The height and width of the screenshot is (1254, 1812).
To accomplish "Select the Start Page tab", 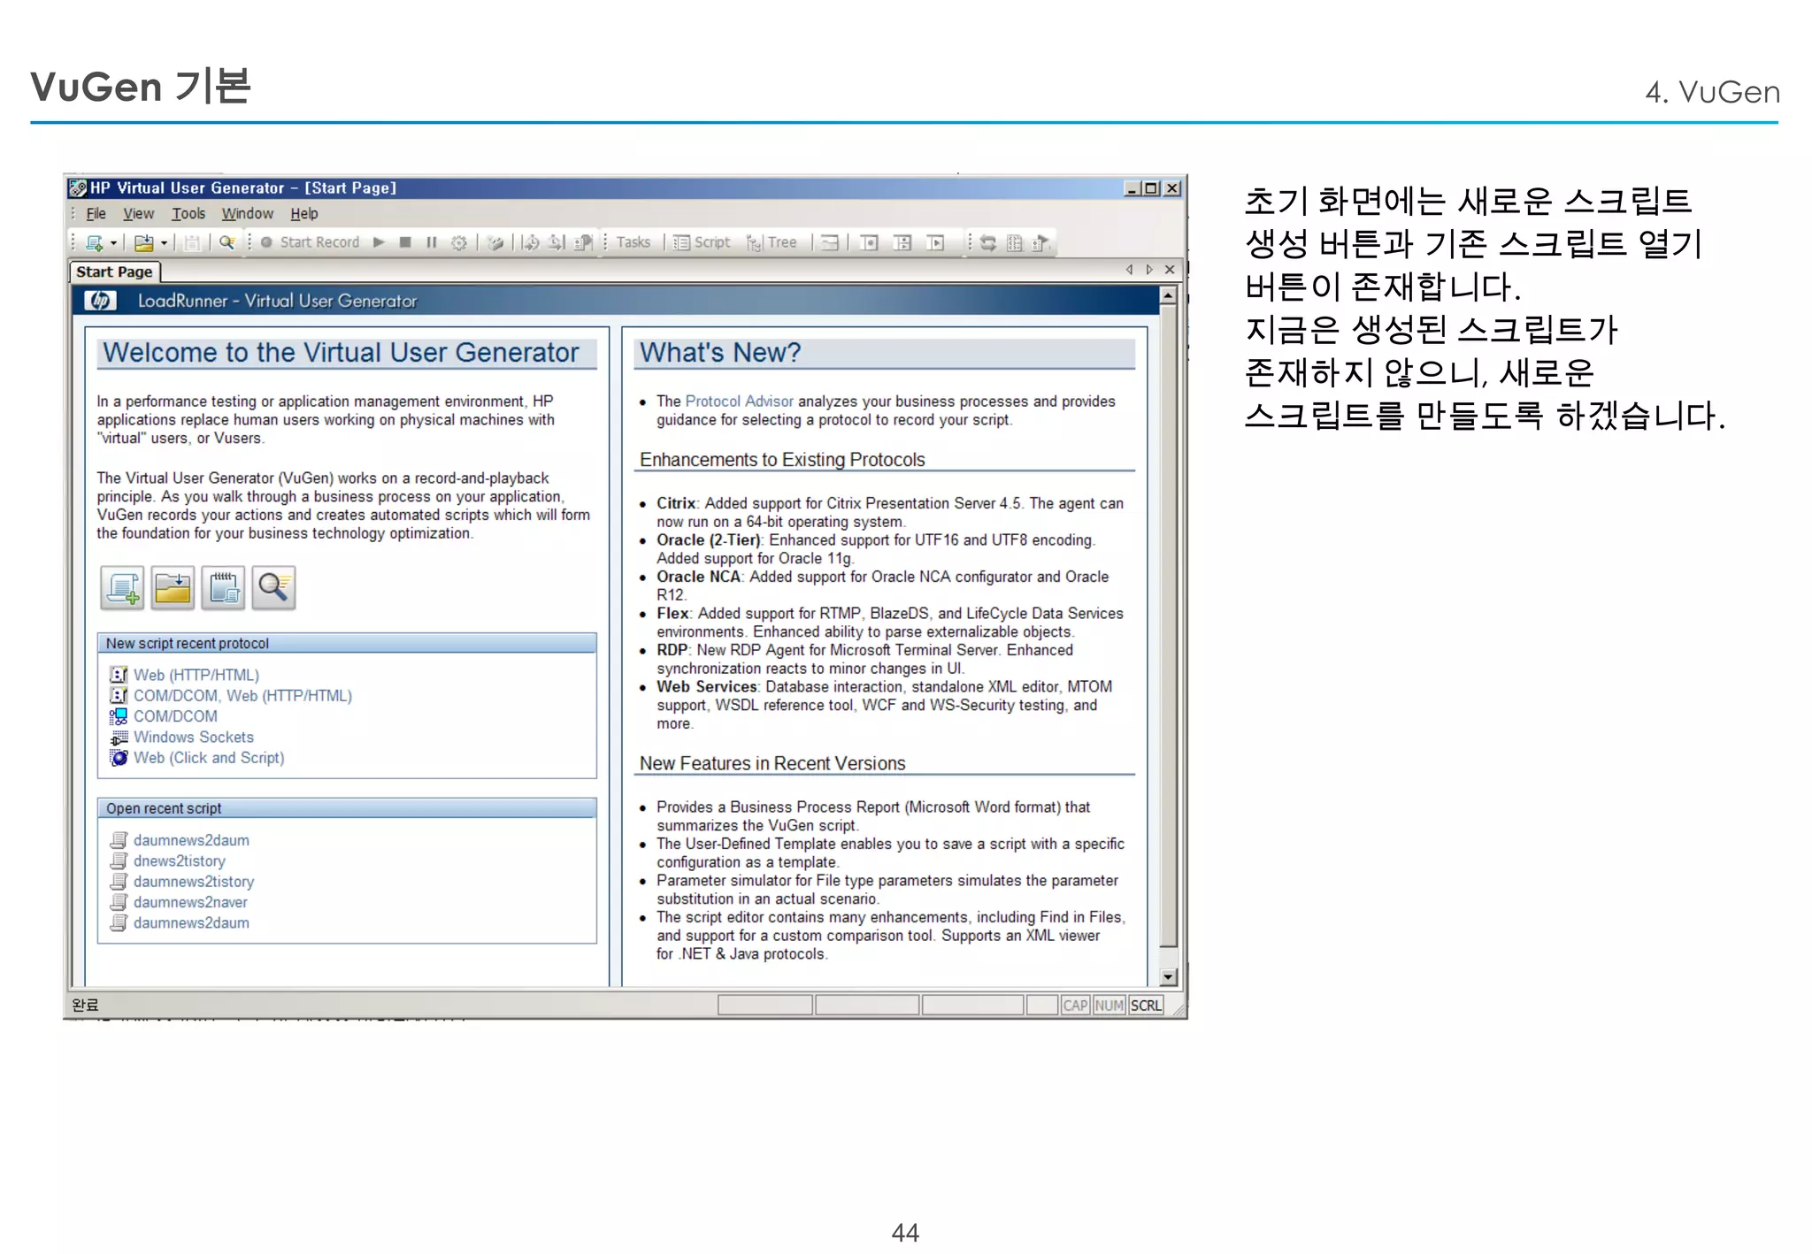I will click(114, 271).
